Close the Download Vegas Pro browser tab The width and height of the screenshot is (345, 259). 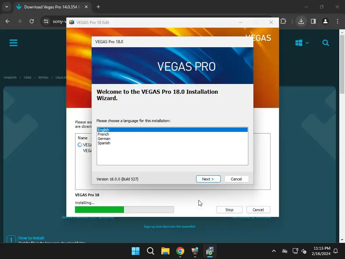(x=86, y=7)
